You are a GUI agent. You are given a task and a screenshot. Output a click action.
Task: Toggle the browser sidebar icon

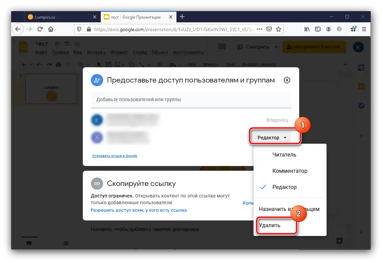click(x=318, y=29)
